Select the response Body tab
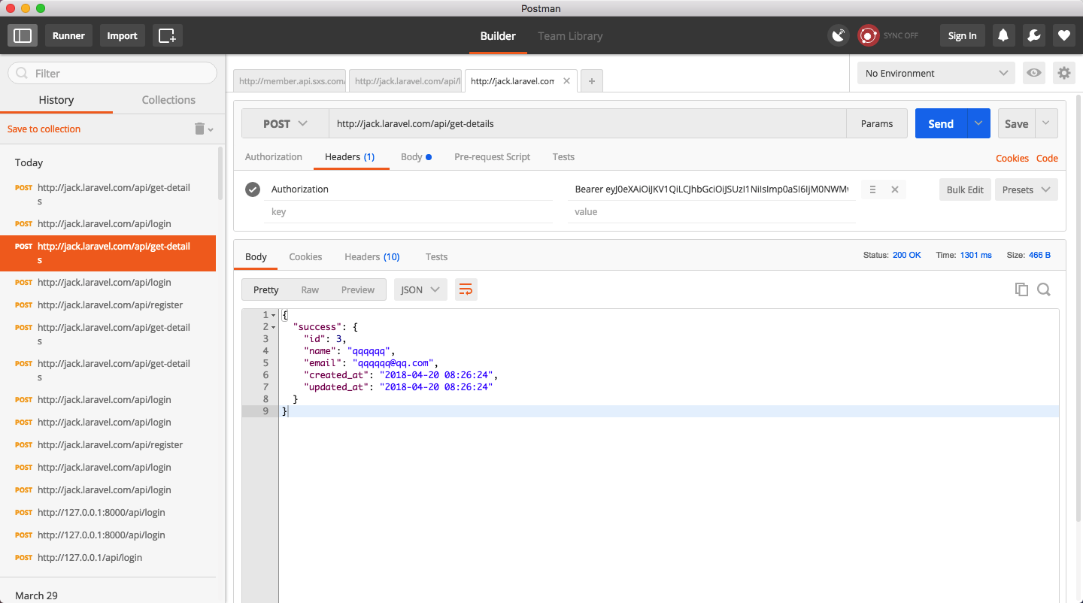The width and height of the screenshot is (1083, 603). [256, 256]
